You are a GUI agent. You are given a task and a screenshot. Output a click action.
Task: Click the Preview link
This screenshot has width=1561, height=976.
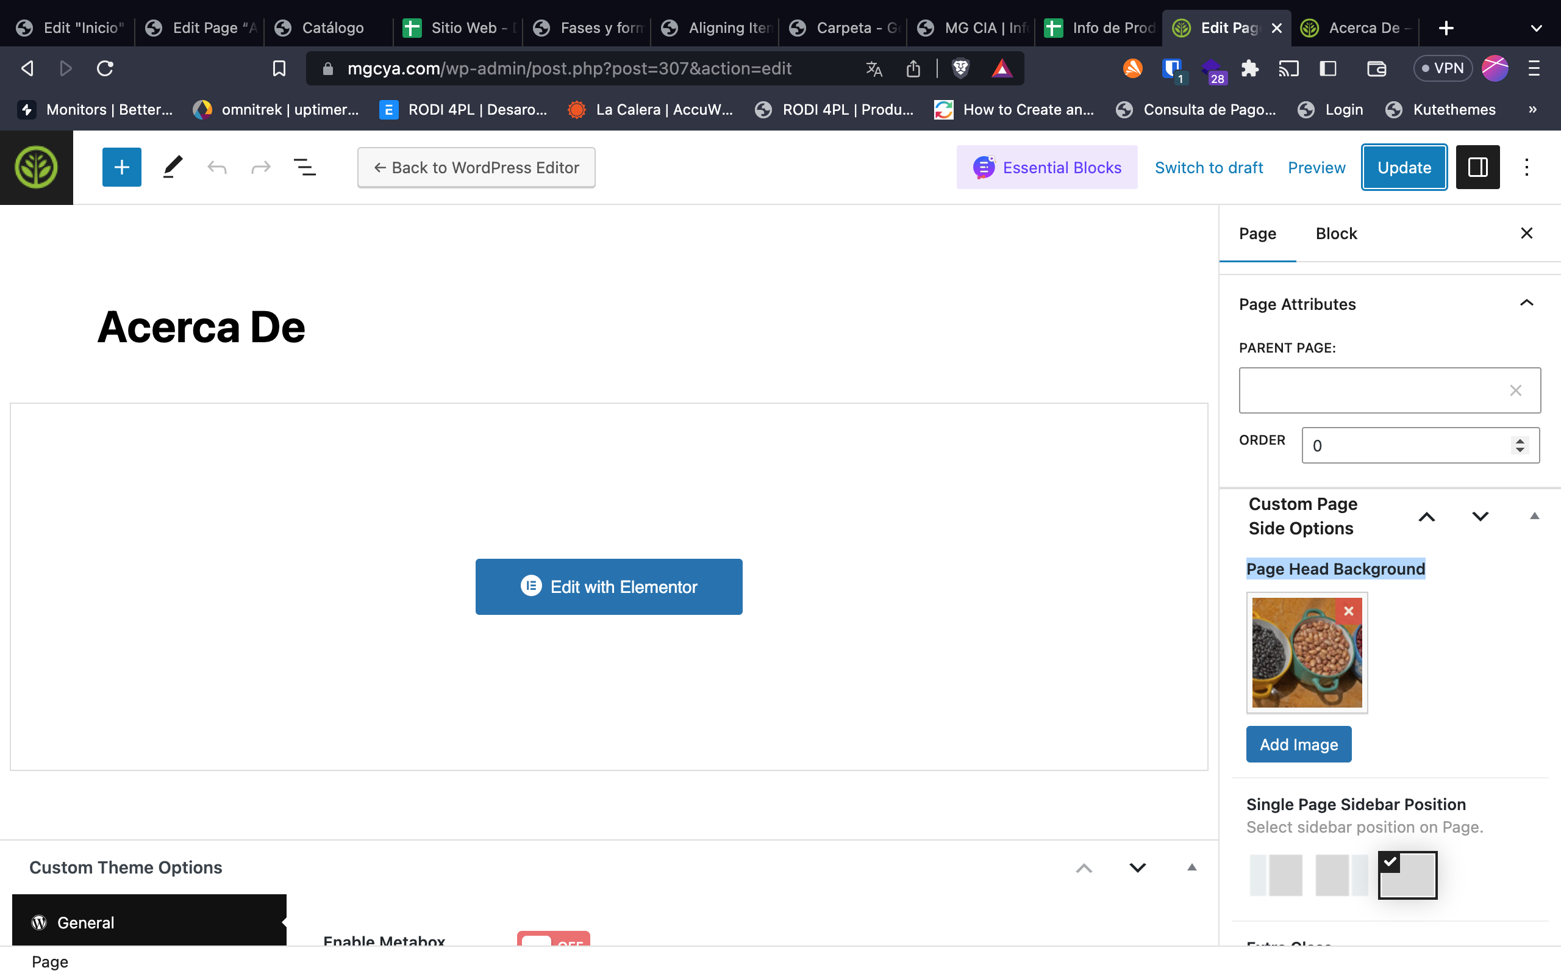coord(1316,168)
